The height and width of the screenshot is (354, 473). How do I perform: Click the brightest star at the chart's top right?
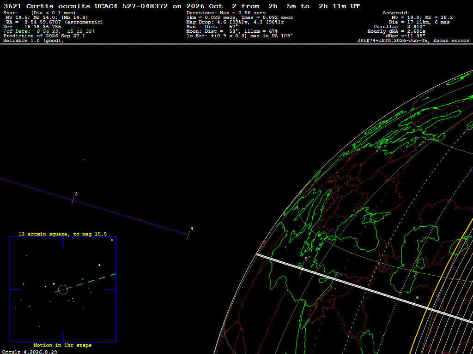coord(112,240)
